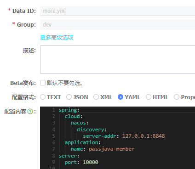
Task: Click line number 5 in the gutter
Action: pos(54,136)
